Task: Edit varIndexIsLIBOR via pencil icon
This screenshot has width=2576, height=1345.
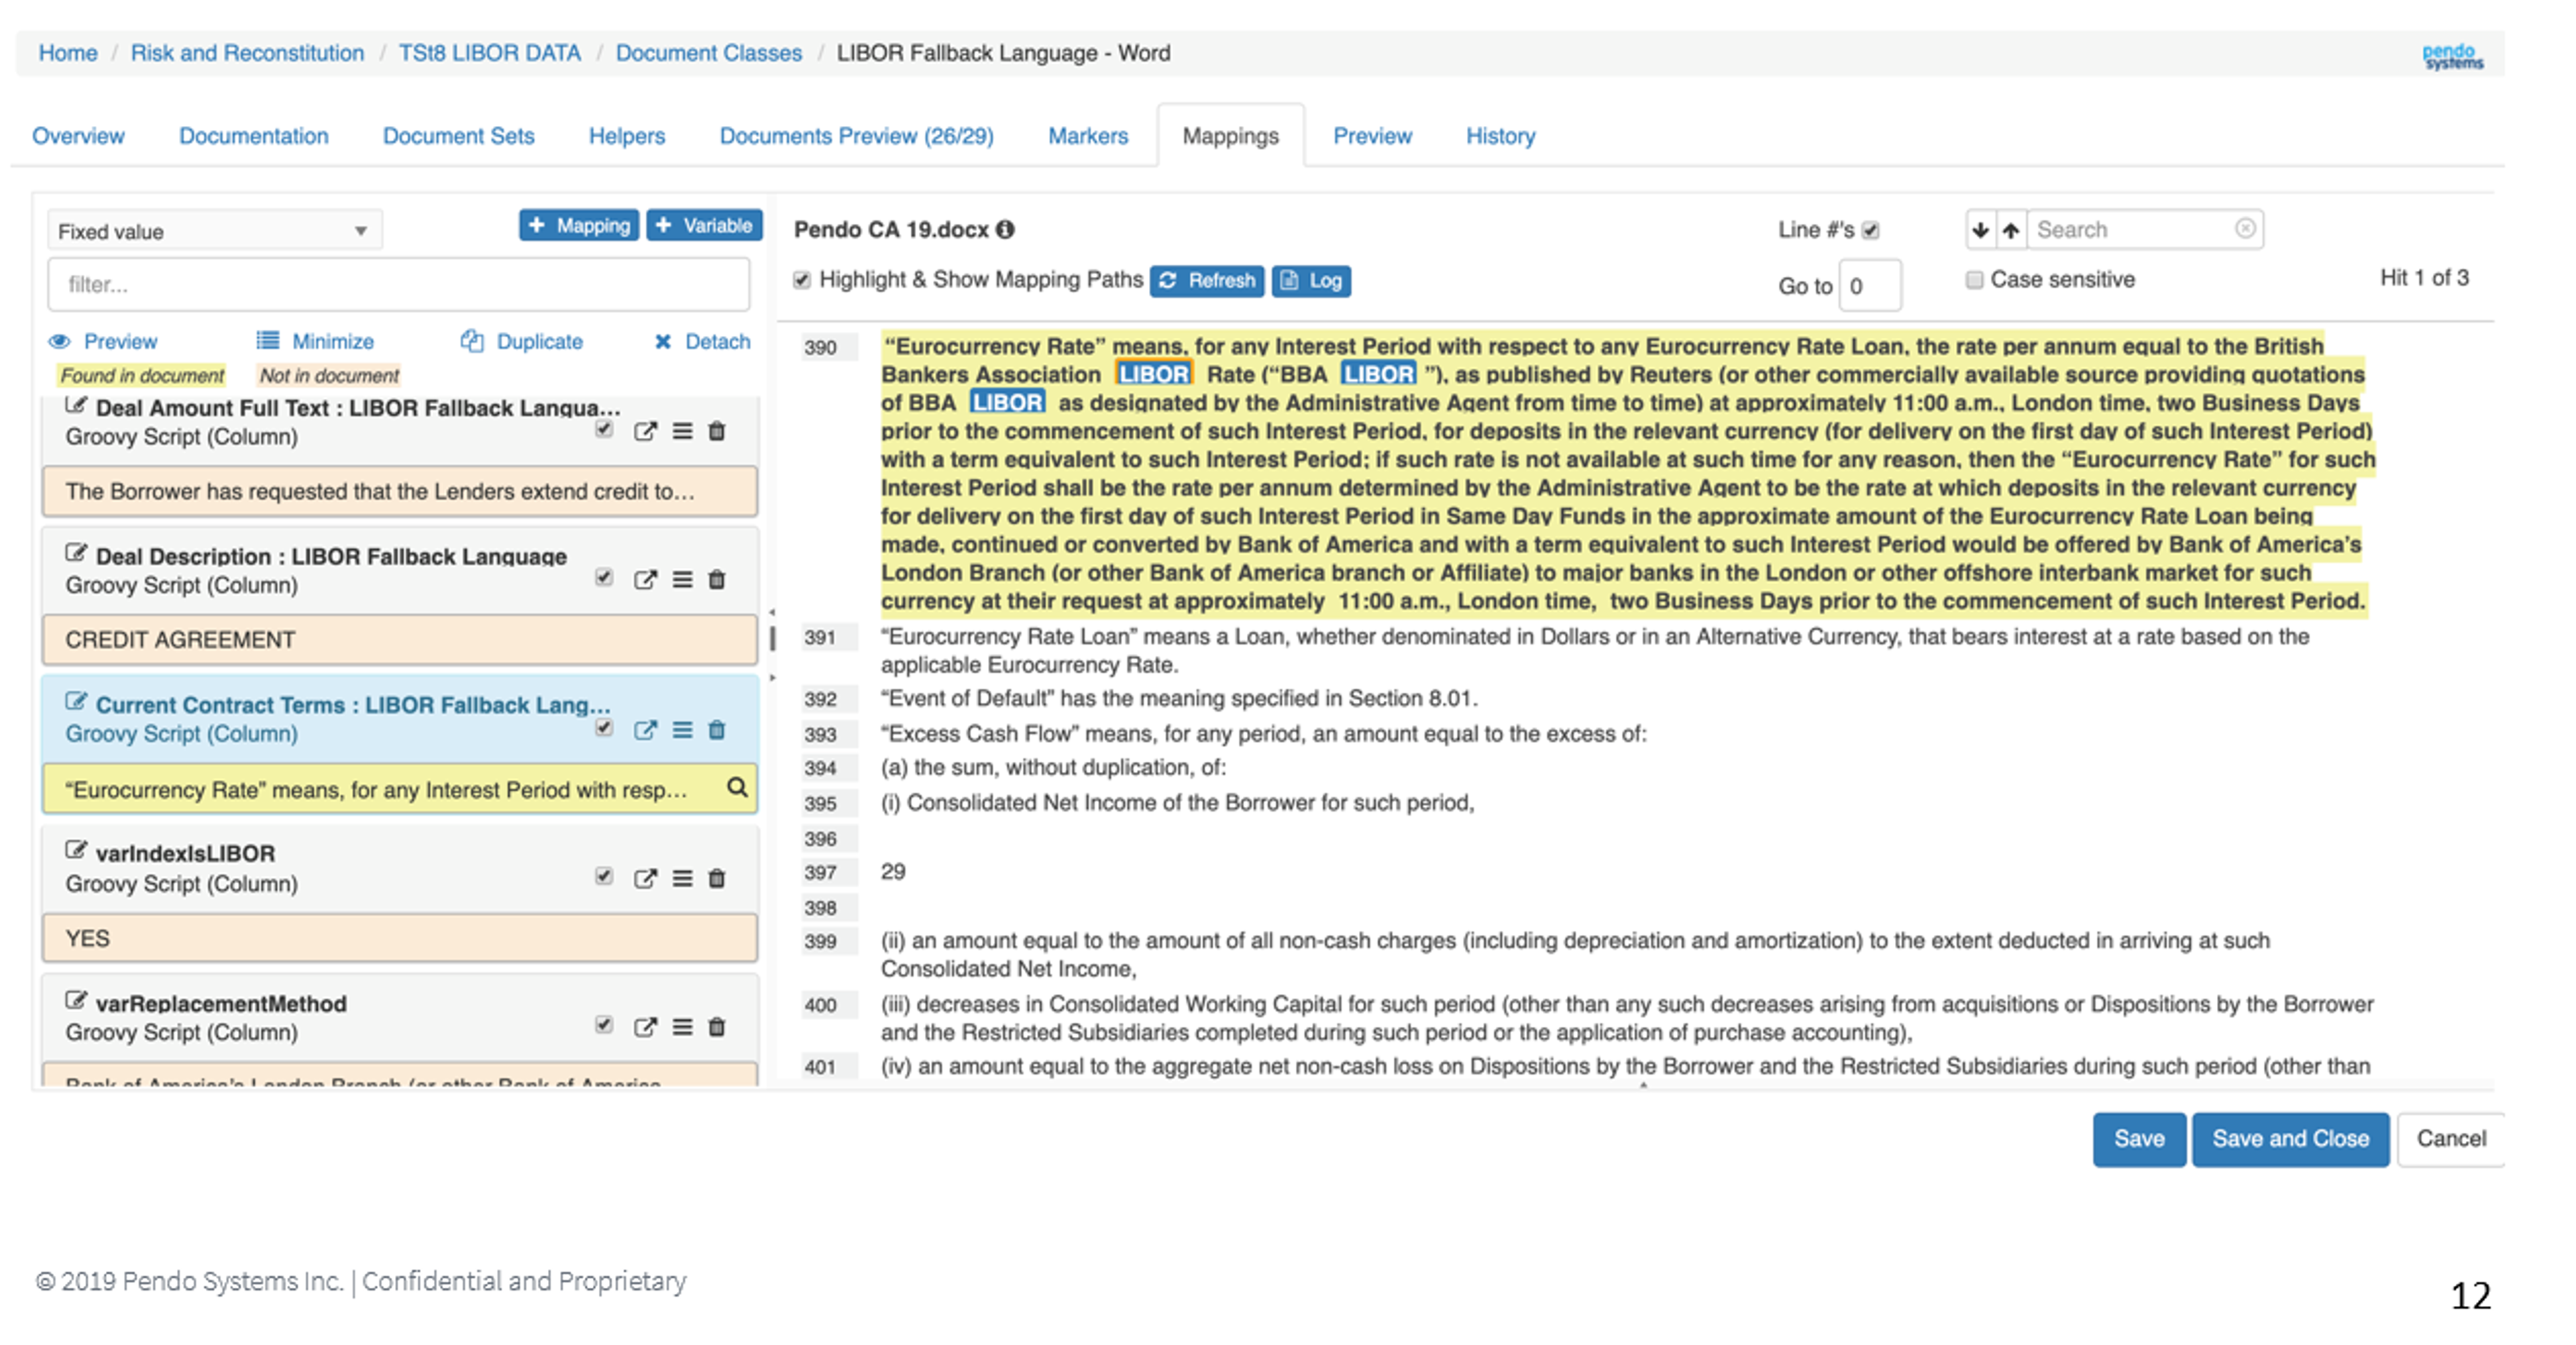Action: click(x=76, y=850)
